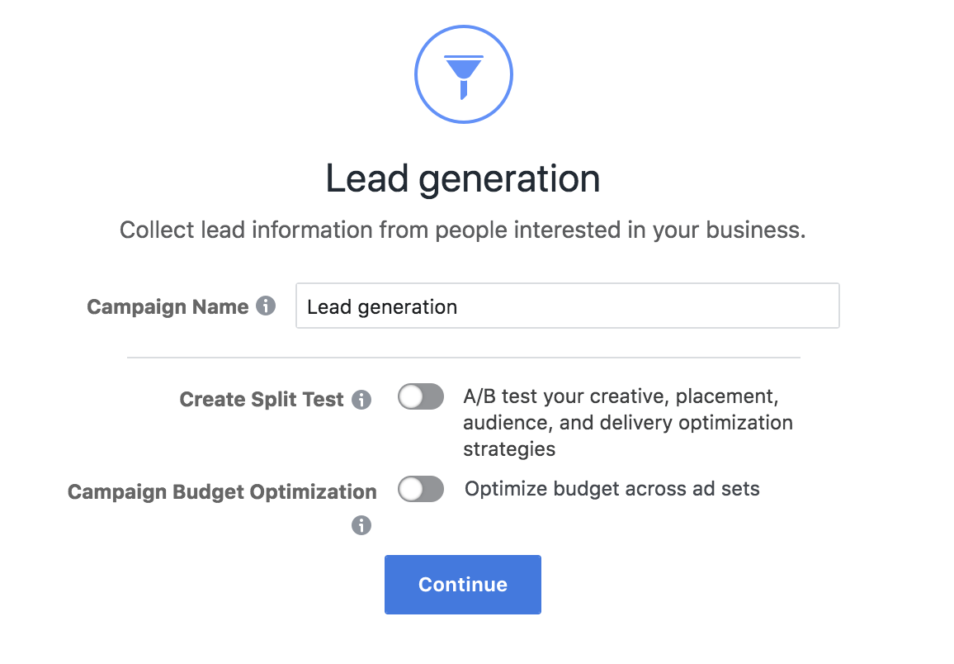Image resolution: width=954 pixels, height=664 pixels.
Task: Click the horizontal divider below Campaign Name
Action: [463, 358]
